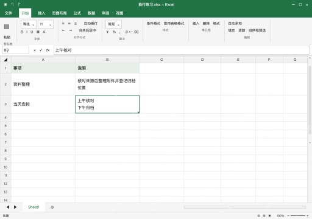Click the previous sheet arrow
Image resolution: width=312 pixels, height=219 pixels.
coord(8,207)
